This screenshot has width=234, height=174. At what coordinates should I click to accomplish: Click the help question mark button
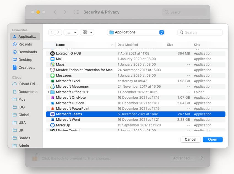click(202, 158)
